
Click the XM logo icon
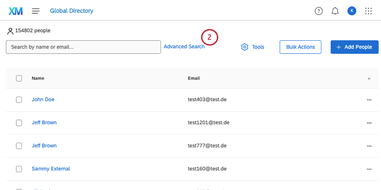click(x=16, y=11)
